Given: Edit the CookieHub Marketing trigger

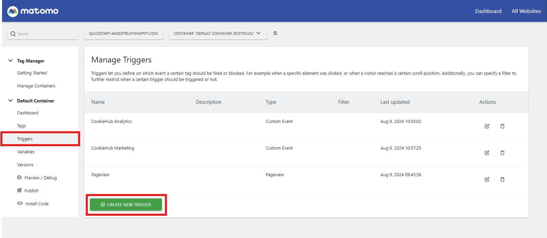Looking at the screenshot, I should [487, 153].
